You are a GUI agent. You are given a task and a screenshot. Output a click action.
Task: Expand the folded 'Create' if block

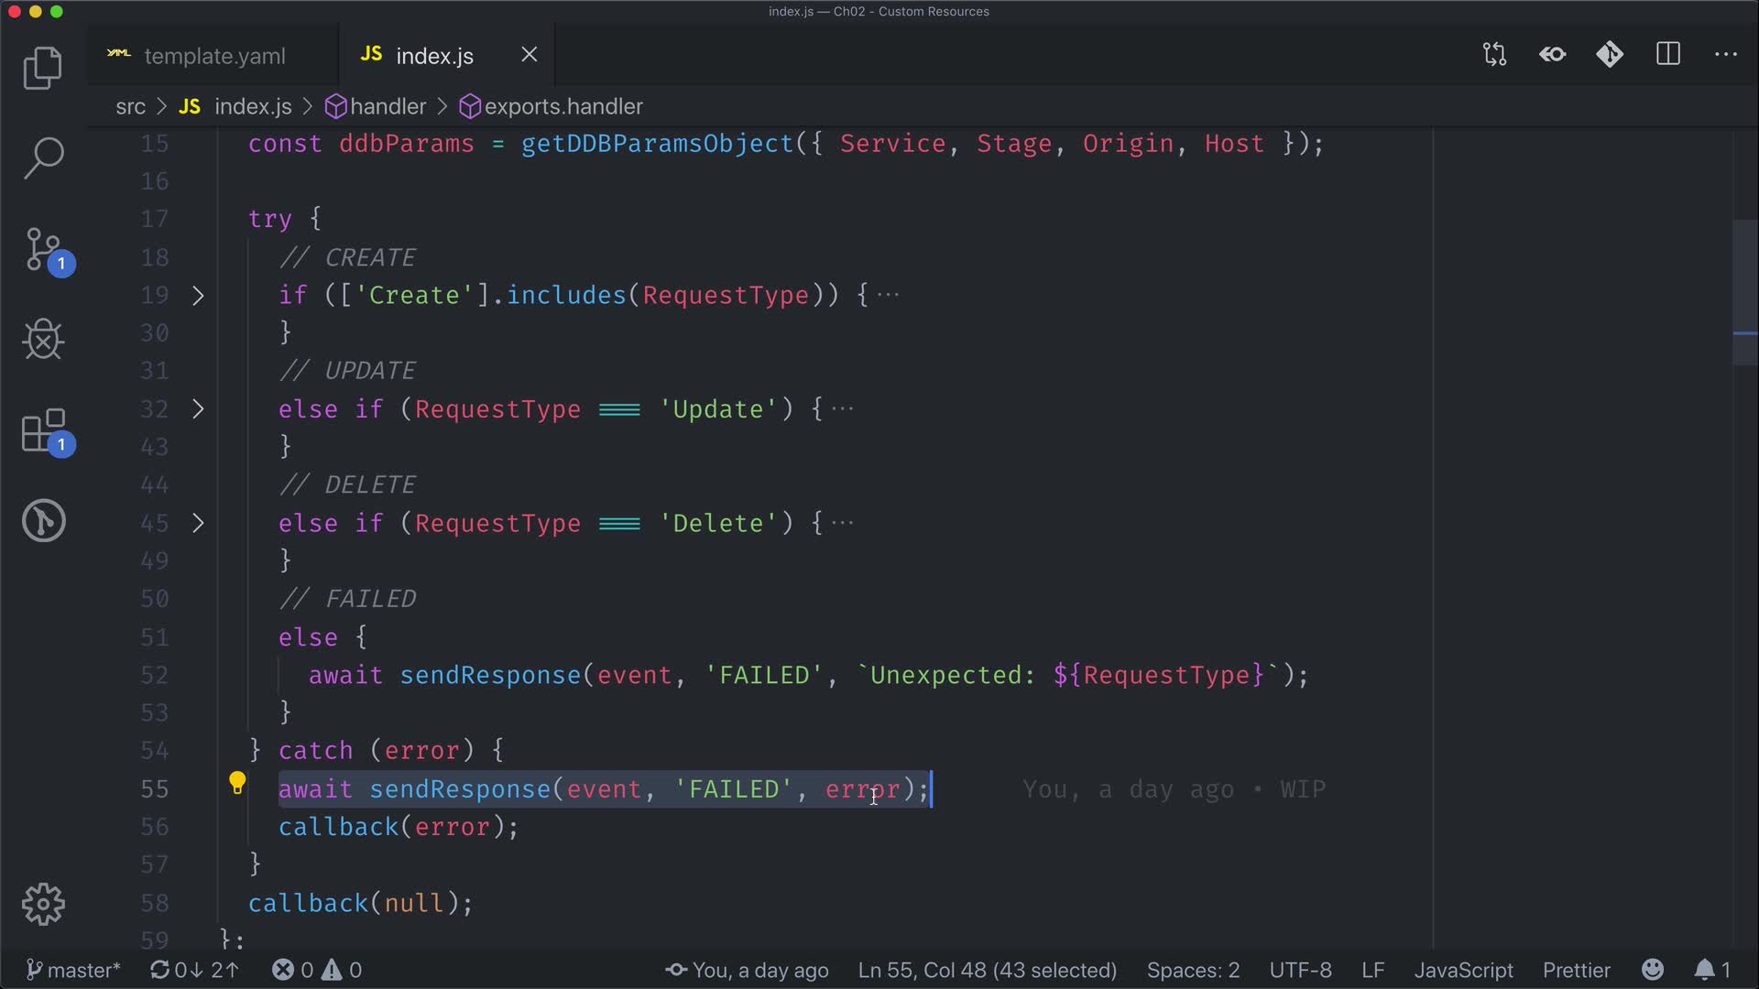click(198, 296)
